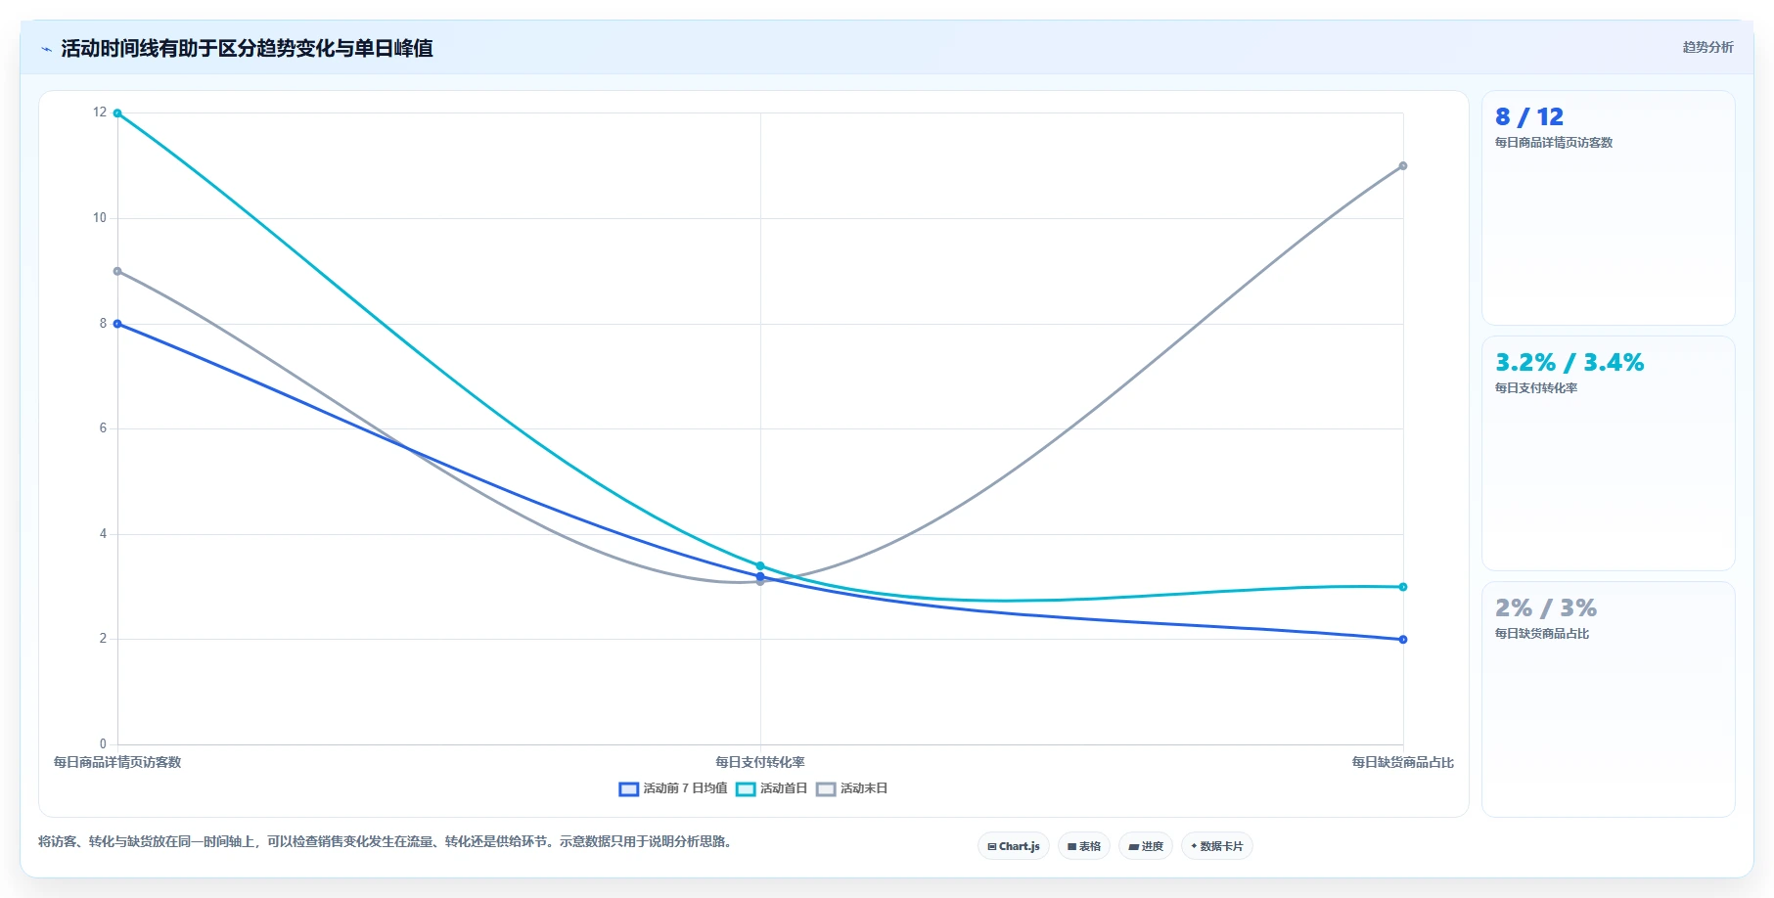Click blue 活动前 7 日均值 point at value 8

click(x=117, y=324)
